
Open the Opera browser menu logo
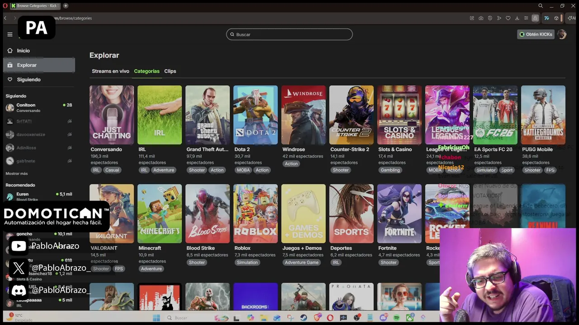pyautogui.click(x=5, y=6)
